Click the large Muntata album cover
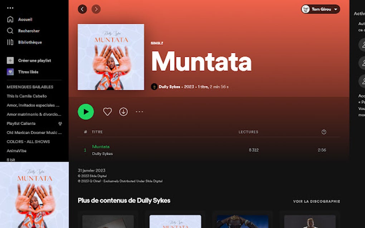 coord(111,57)
